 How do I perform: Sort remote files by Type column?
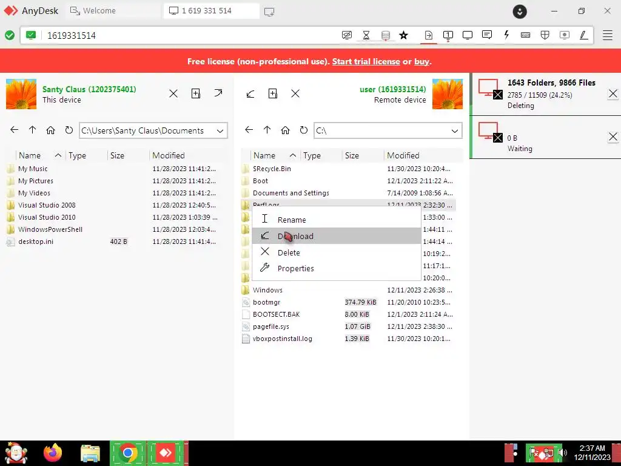[321, 155]
